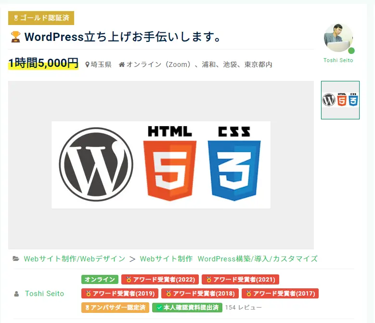This screenshot has width=375, height=323.
Task: Open the WordPress構築/導入/カスタマイズ link
Action: 258,258
